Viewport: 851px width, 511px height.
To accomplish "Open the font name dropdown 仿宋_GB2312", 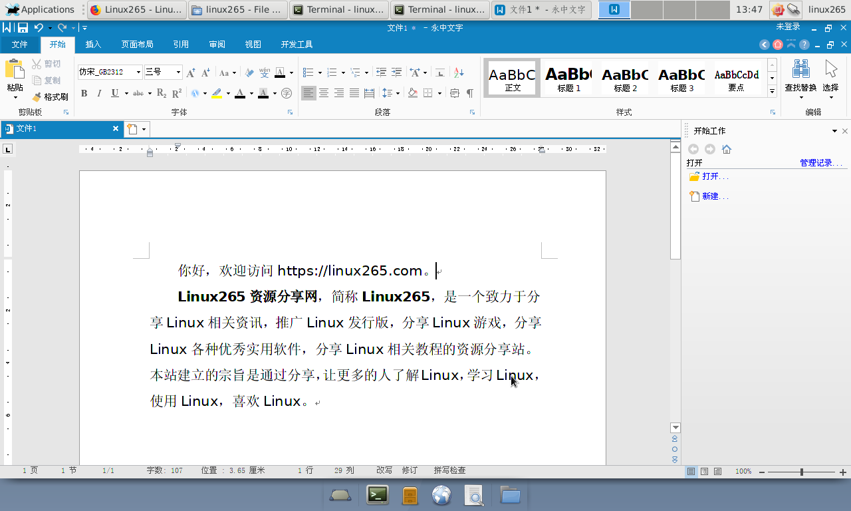I will [x=138, y=73].
